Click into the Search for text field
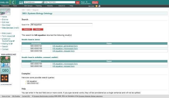169x98 pixels. 62,25
